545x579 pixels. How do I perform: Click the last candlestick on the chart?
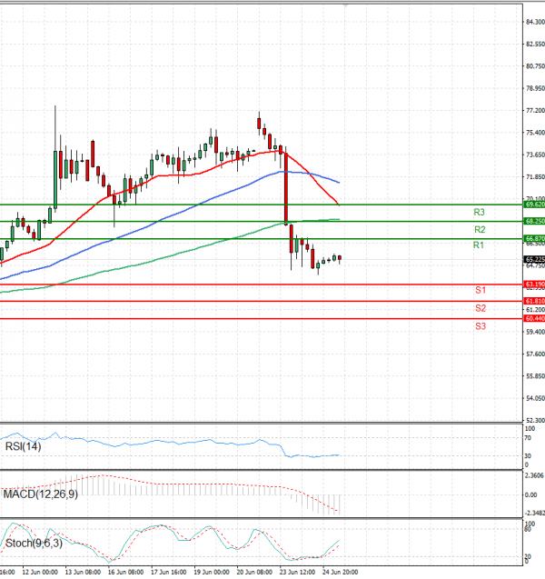[x=340, y=258]
